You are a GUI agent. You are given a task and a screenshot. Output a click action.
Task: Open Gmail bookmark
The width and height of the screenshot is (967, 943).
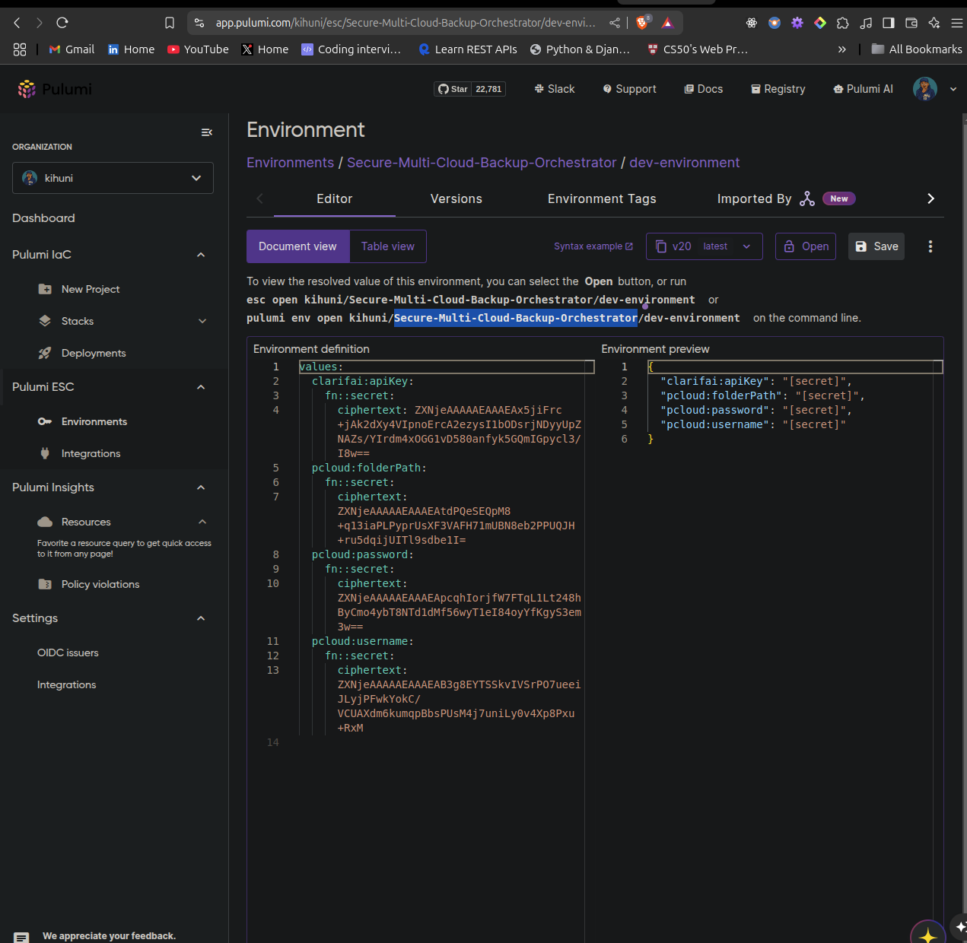72,49
